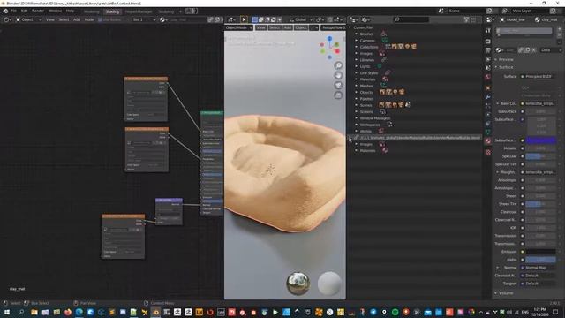Click the viewport pan hand icon
The width and height of the screenshot is (565, 318).
338,75
